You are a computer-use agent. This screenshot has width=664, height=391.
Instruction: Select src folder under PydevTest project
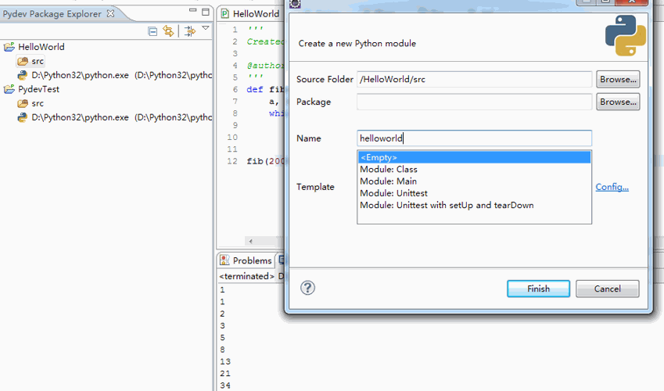38,103
